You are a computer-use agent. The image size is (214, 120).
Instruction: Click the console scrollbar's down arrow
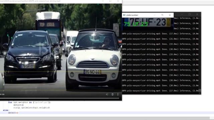(x=200, y=93)
